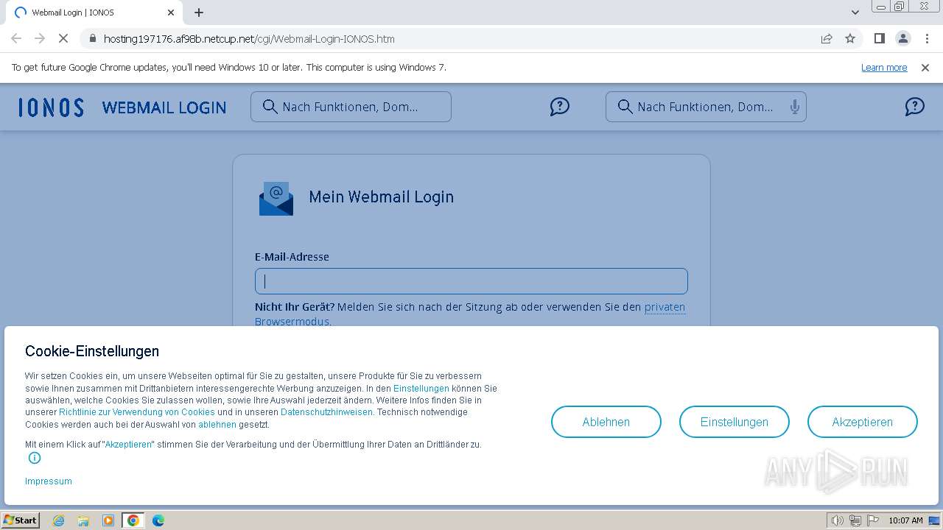Image resolution: width=943 pixels, height=530 pixels.
Task: Click Chrome icon in taskbar
Action: pyautogui.click(x=133, y=520)
